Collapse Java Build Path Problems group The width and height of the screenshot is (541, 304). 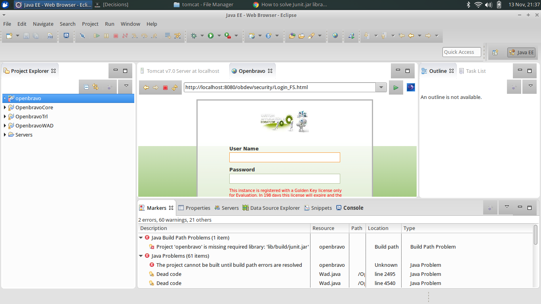click(141, 237)
